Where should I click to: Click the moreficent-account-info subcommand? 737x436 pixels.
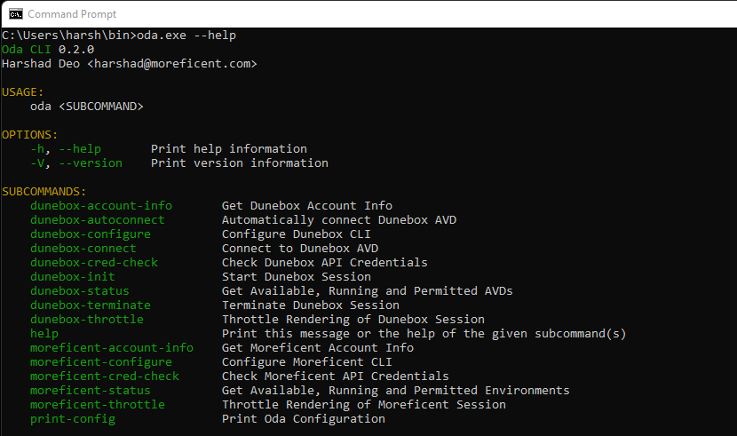[x=112, y=348]
